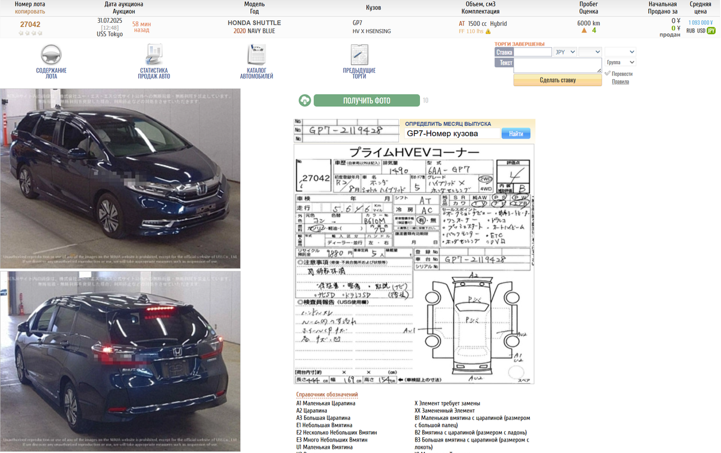Screen dimensions: 721x453
Task: Click into the 'Текст' comment textarea
Action: pos(558,65)
